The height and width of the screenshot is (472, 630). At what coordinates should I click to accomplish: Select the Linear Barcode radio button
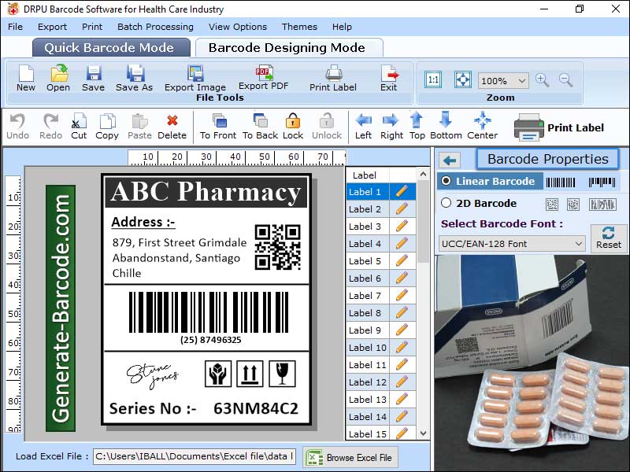tap(447, 181)
